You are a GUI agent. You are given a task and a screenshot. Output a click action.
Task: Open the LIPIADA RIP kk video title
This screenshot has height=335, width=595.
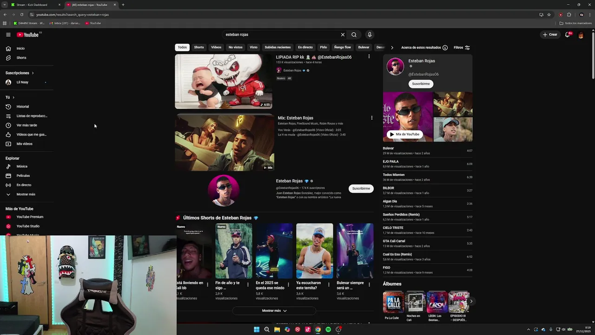(314, 57)
